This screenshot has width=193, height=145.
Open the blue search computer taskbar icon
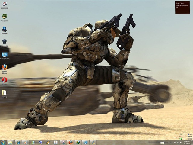[40, 143]
